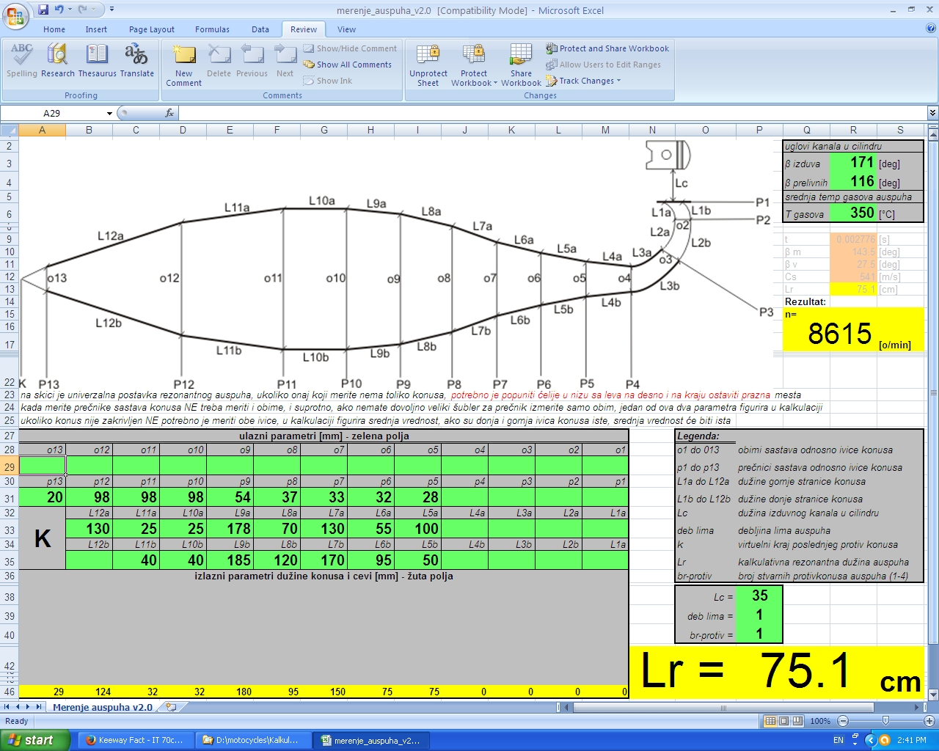
Task: Insert a New Comment
Action: [x=183, y=65]
